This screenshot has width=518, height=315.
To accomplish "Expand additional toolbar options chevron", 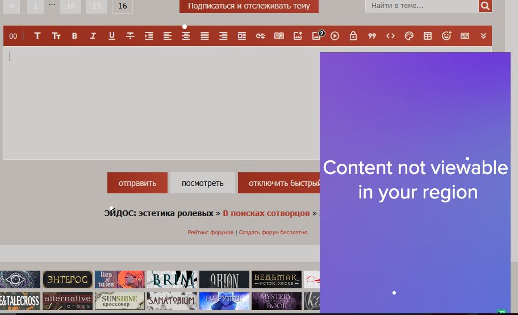I will pyautogui.click(x=483, y=36).
